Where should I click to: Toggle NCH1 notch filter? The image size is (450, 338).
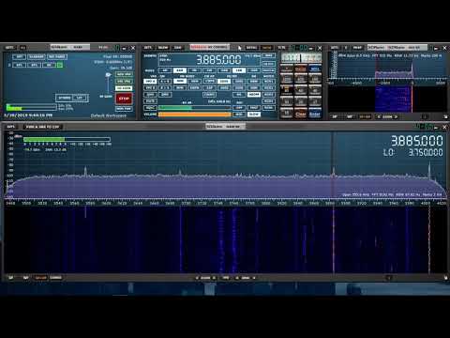point(269,82)
